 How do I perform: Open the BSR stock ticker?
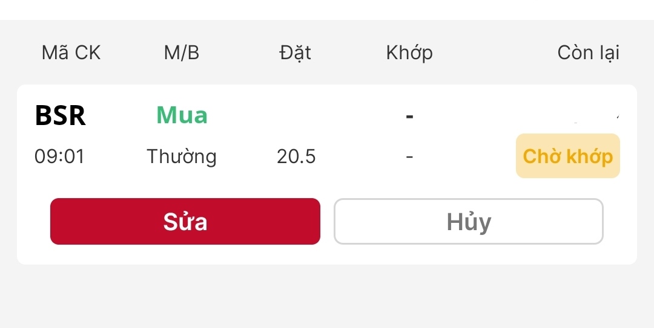60,115
